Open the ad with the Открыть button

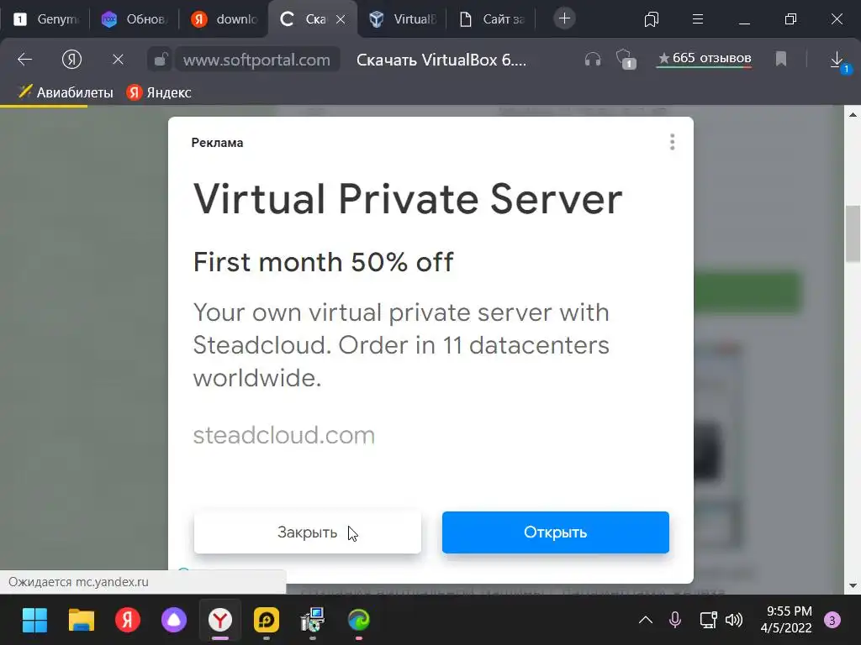[555, 532]
